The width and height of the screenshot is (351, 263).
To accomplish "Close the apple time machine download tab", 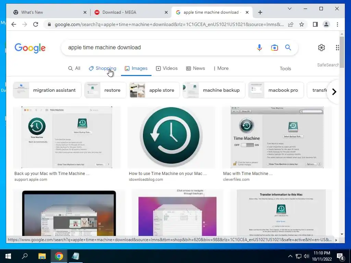I will pyautogui.click(x=247, y=12).
